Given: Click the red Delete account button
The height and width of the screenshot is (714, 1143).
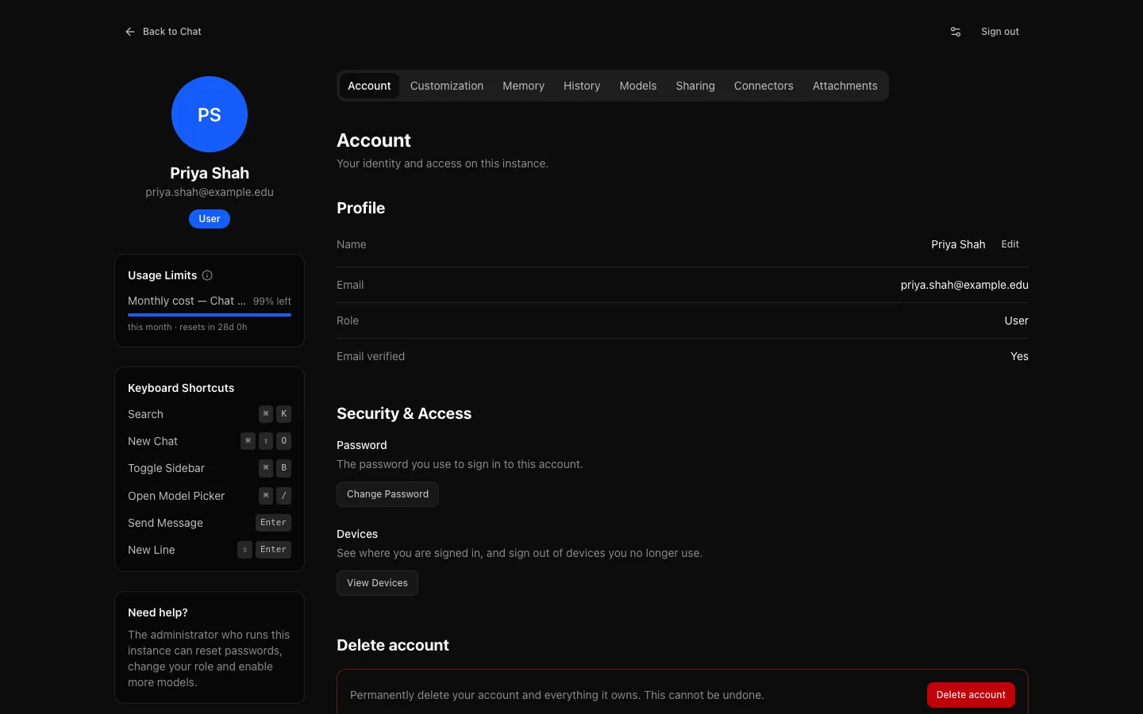Looking at the screenshot, I should 971,695.
